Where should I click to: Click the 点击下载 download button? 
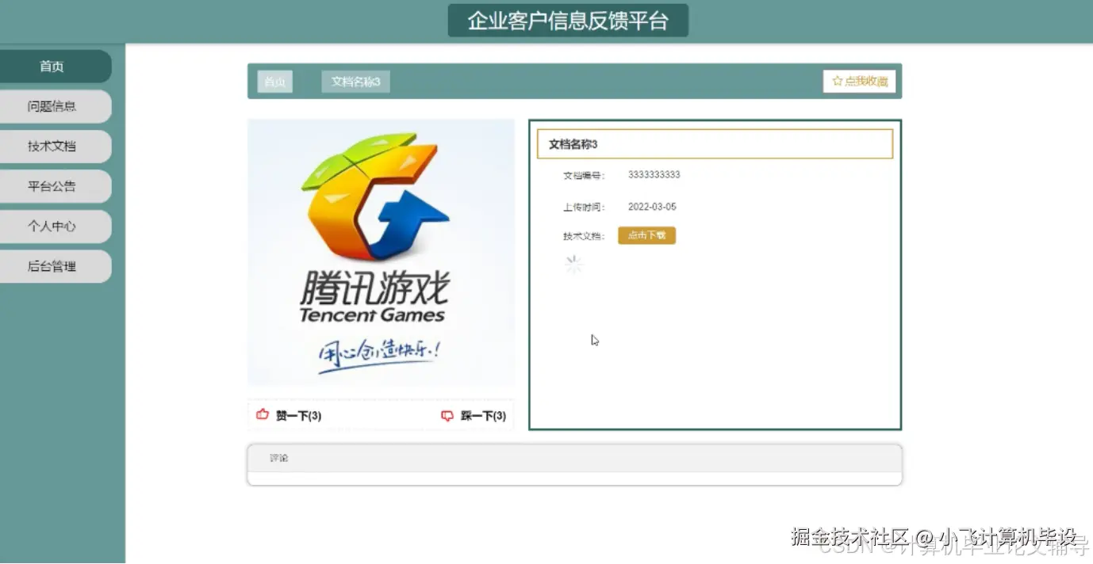point(646,235)
